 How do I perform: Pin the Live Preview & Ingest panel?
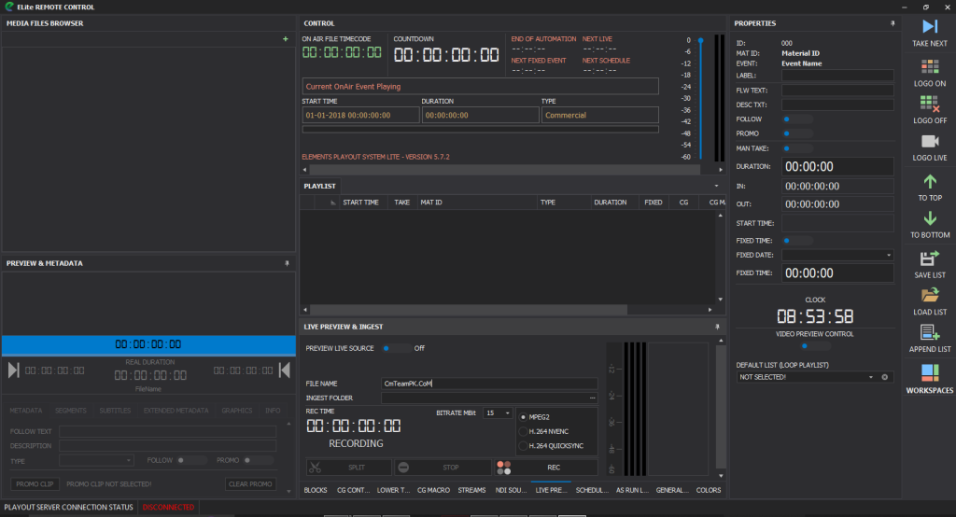pyautogui.click(x=717, y=327)
